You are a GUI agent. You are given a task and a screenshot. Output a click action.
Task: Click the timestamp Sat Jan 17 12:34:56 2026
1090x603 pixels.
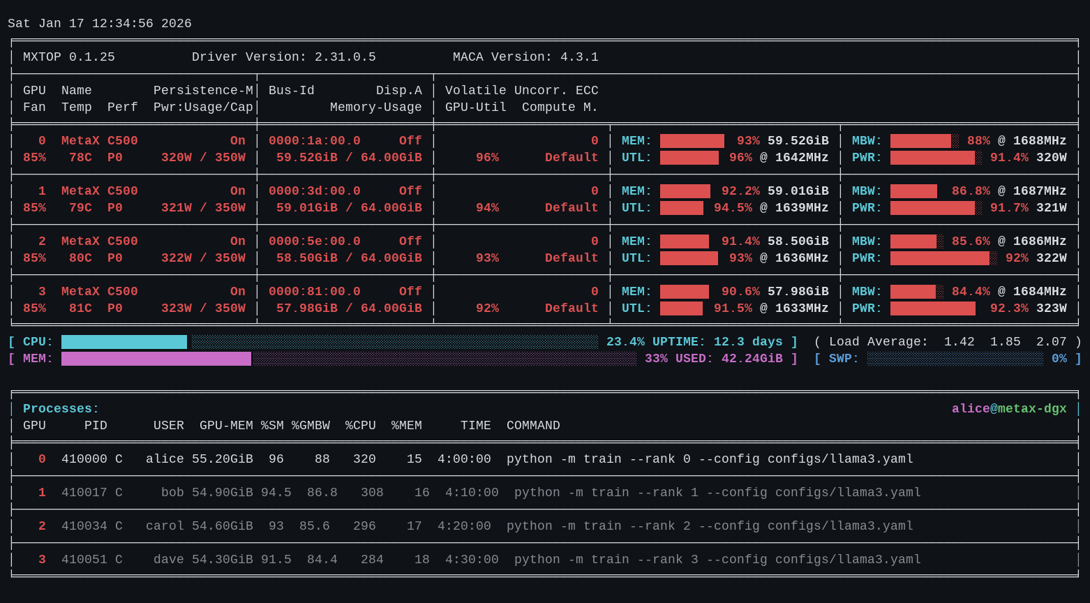pos(100,24)
